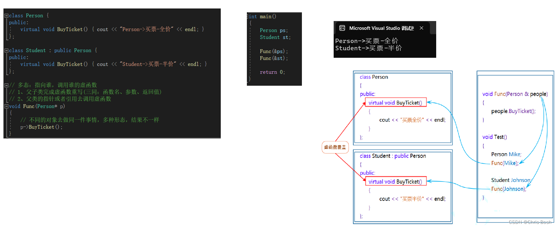This screenshot has width=556, height=227.
Task: Click 'Person Mike;' in diagram
Action: [506, 154]
